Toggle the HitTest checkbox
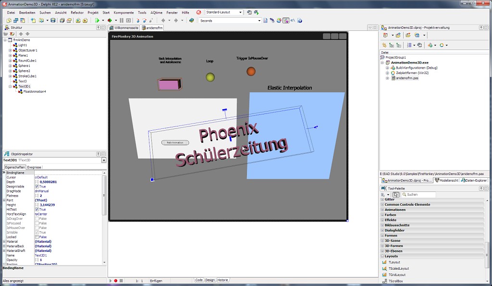The width and height of the screenshot is (492, 286). tap(37, 210)
